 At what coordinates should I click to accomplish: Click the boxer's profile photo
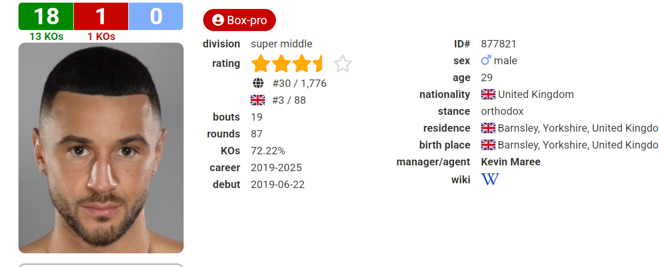(x=101, y=147)
